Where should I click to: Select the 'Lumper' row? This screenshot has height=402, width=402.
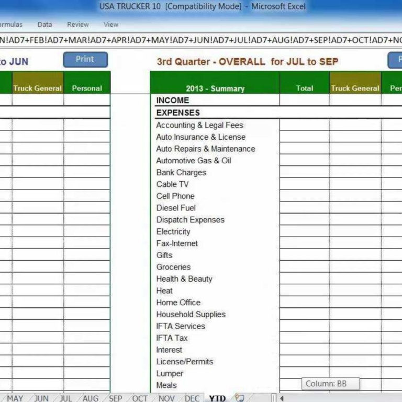click(170, 374)
